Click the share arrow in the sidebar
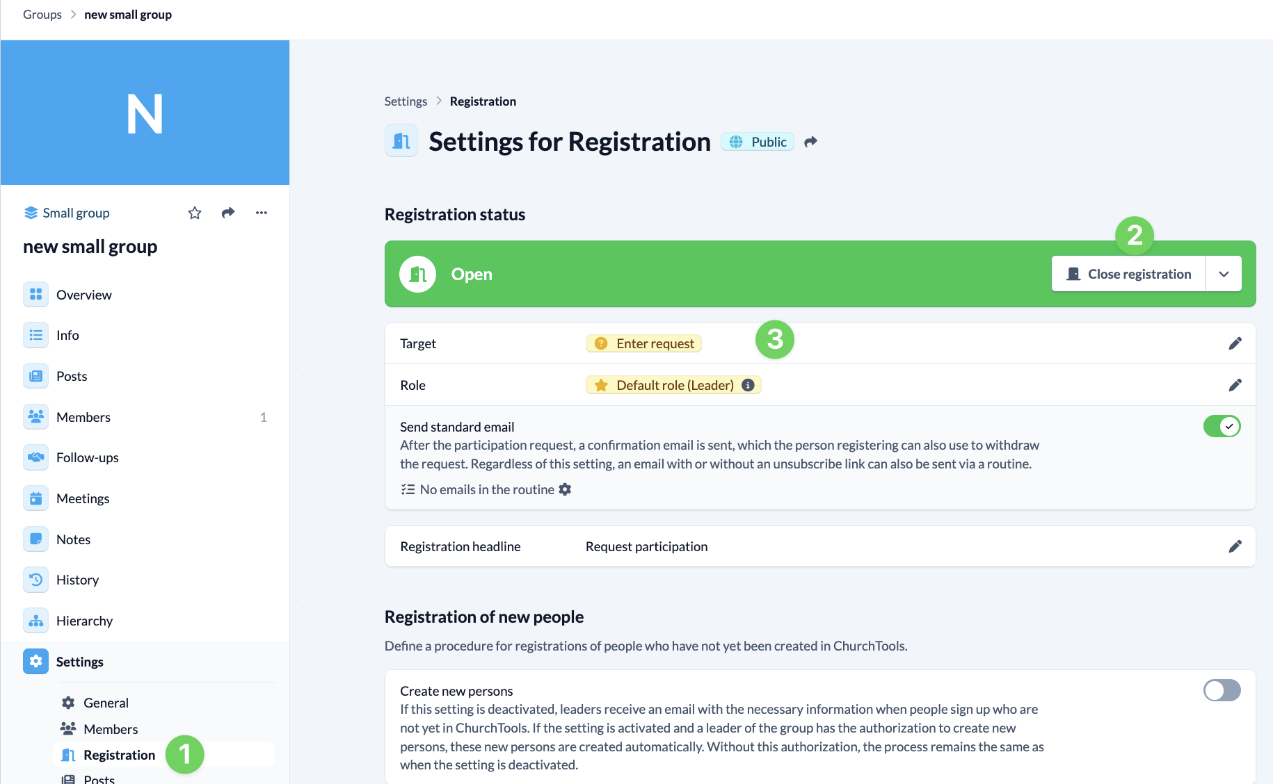 coord(228,213)
